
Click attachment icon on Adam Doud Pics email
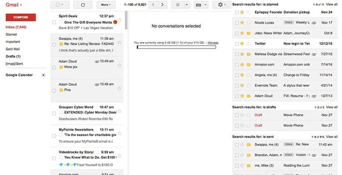pos(97,84)
